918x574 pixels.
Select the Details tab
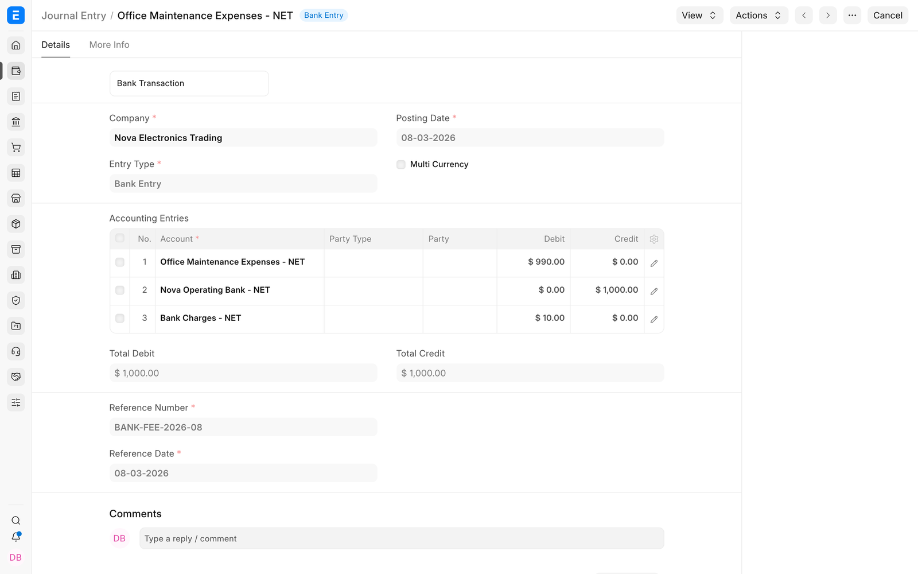coord(56,45)
